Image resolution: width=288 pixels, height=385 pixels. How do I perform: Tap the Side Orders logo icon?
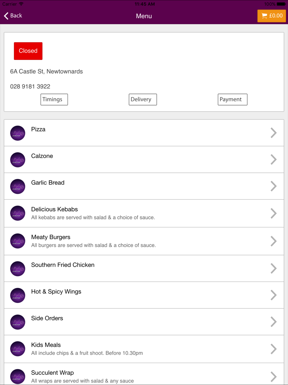point(18,322)
